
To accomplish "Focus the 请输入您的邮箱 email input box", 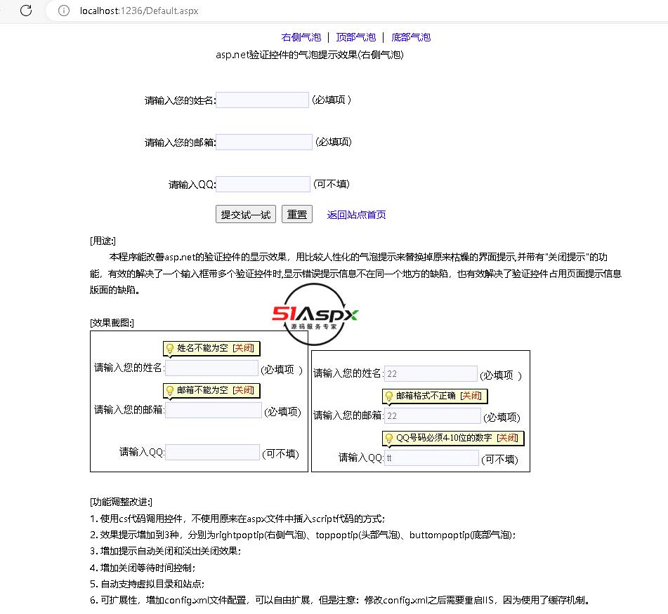I will coord(263,142).
